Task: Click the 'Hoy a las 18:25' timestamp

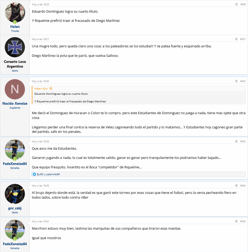Action: coord(40,4)
